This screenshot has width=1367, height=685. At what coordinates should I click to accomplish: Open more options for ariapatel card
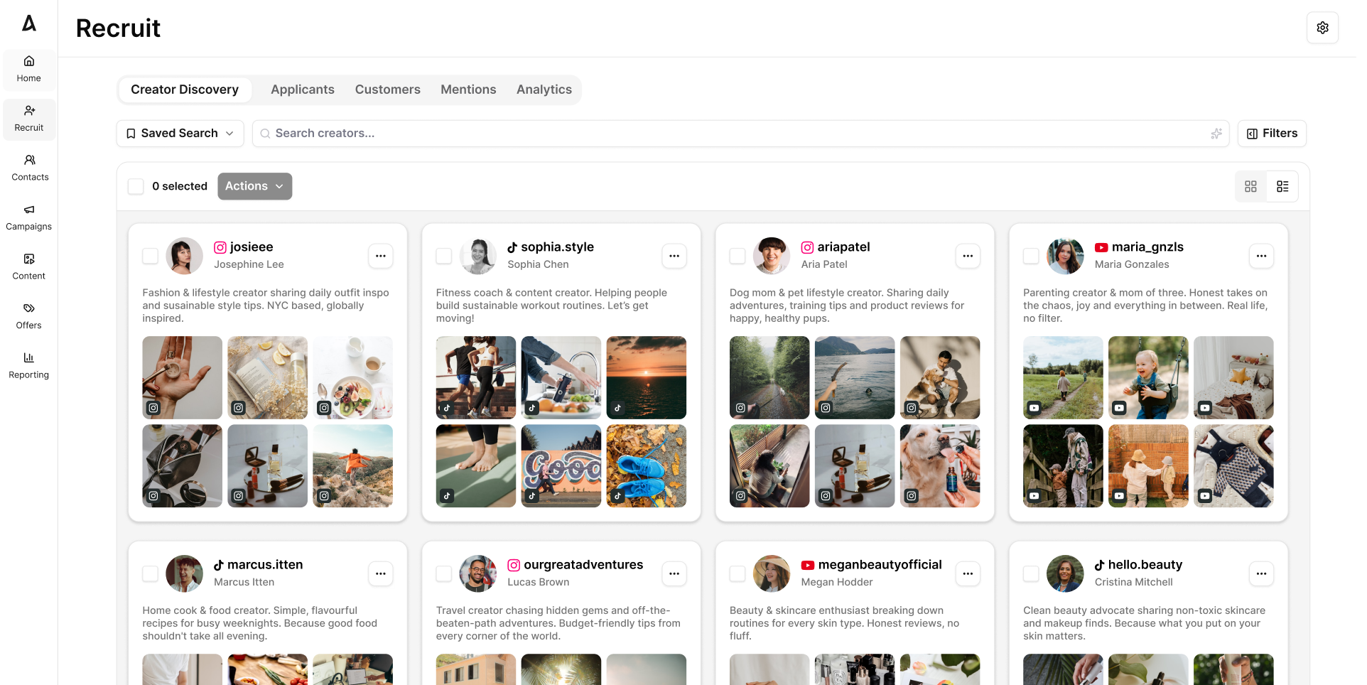coord(968,256)
